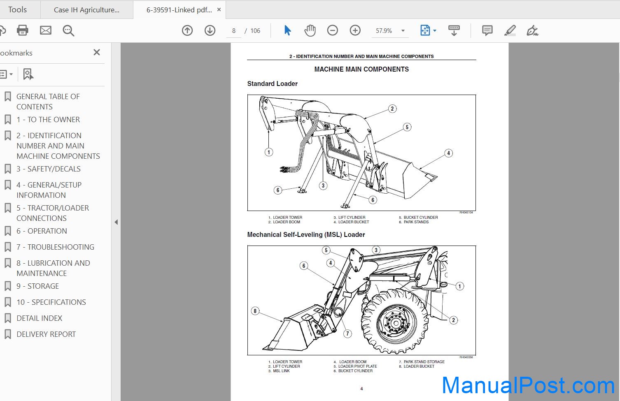Click bookmark icon beside Safety/Decals entry
Screen dimensions: 620x401
coord(7,169)
